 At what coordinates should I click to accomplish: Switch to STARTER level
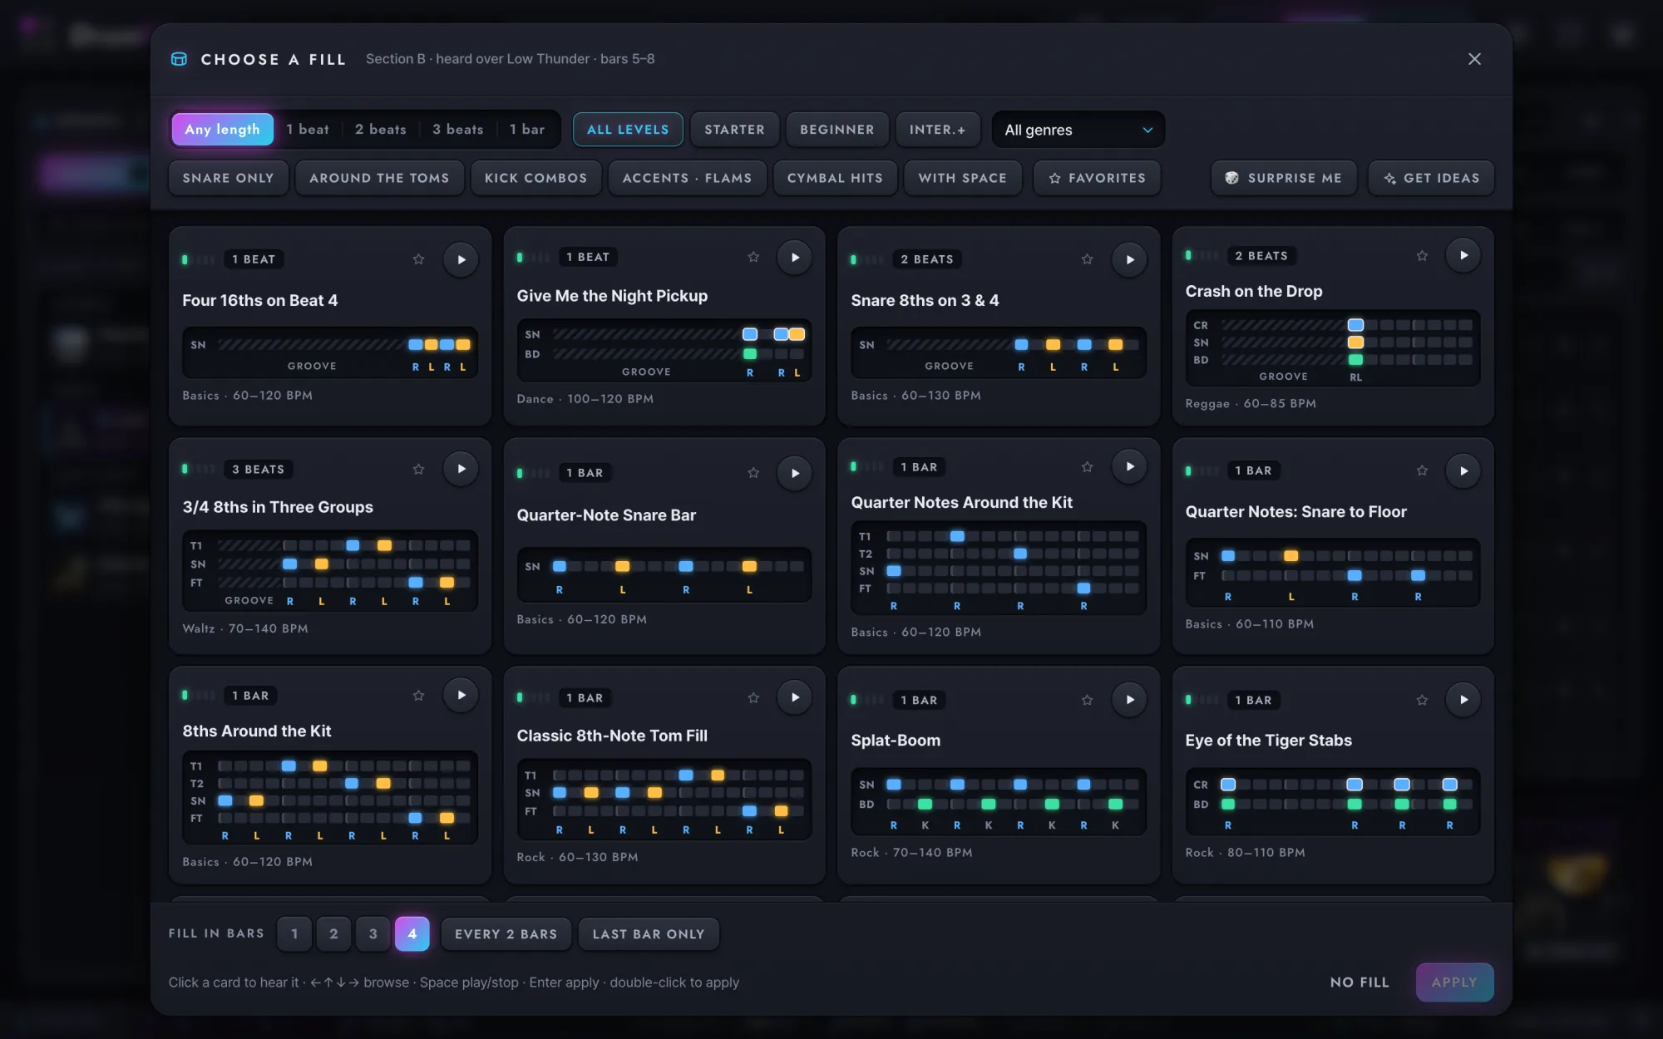[x=734, y=130]
